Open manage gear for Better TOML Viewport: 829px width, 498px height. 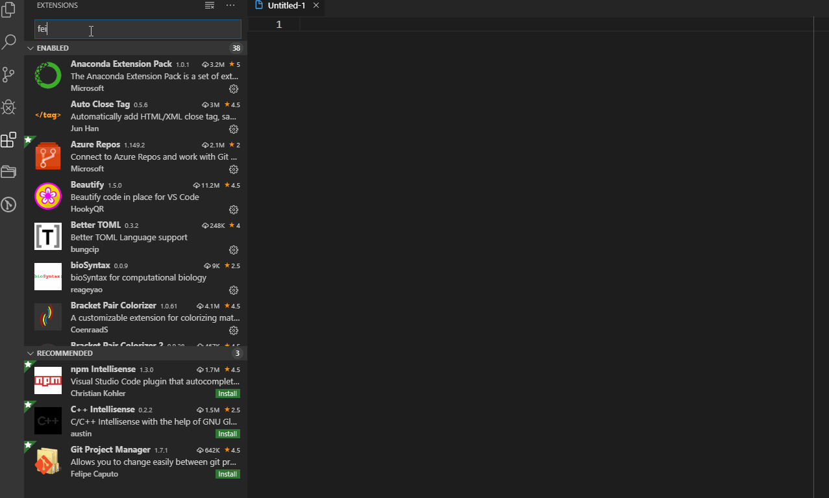(x=234, y=250)
